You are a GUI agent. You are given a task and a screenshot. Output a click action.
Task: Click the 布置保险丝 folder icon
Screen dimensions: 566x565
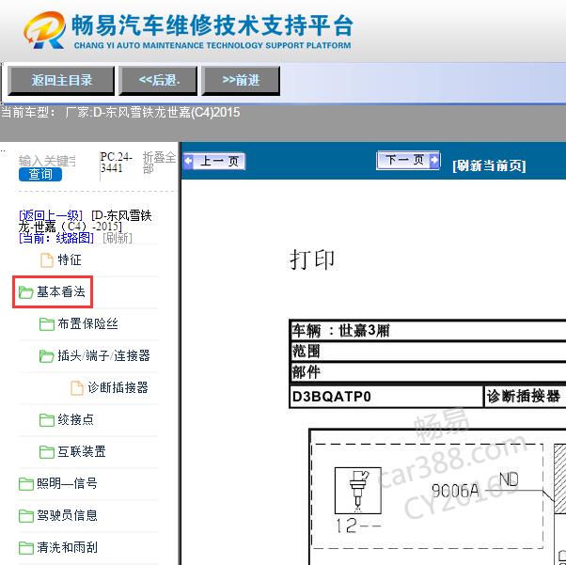point(47,324)
